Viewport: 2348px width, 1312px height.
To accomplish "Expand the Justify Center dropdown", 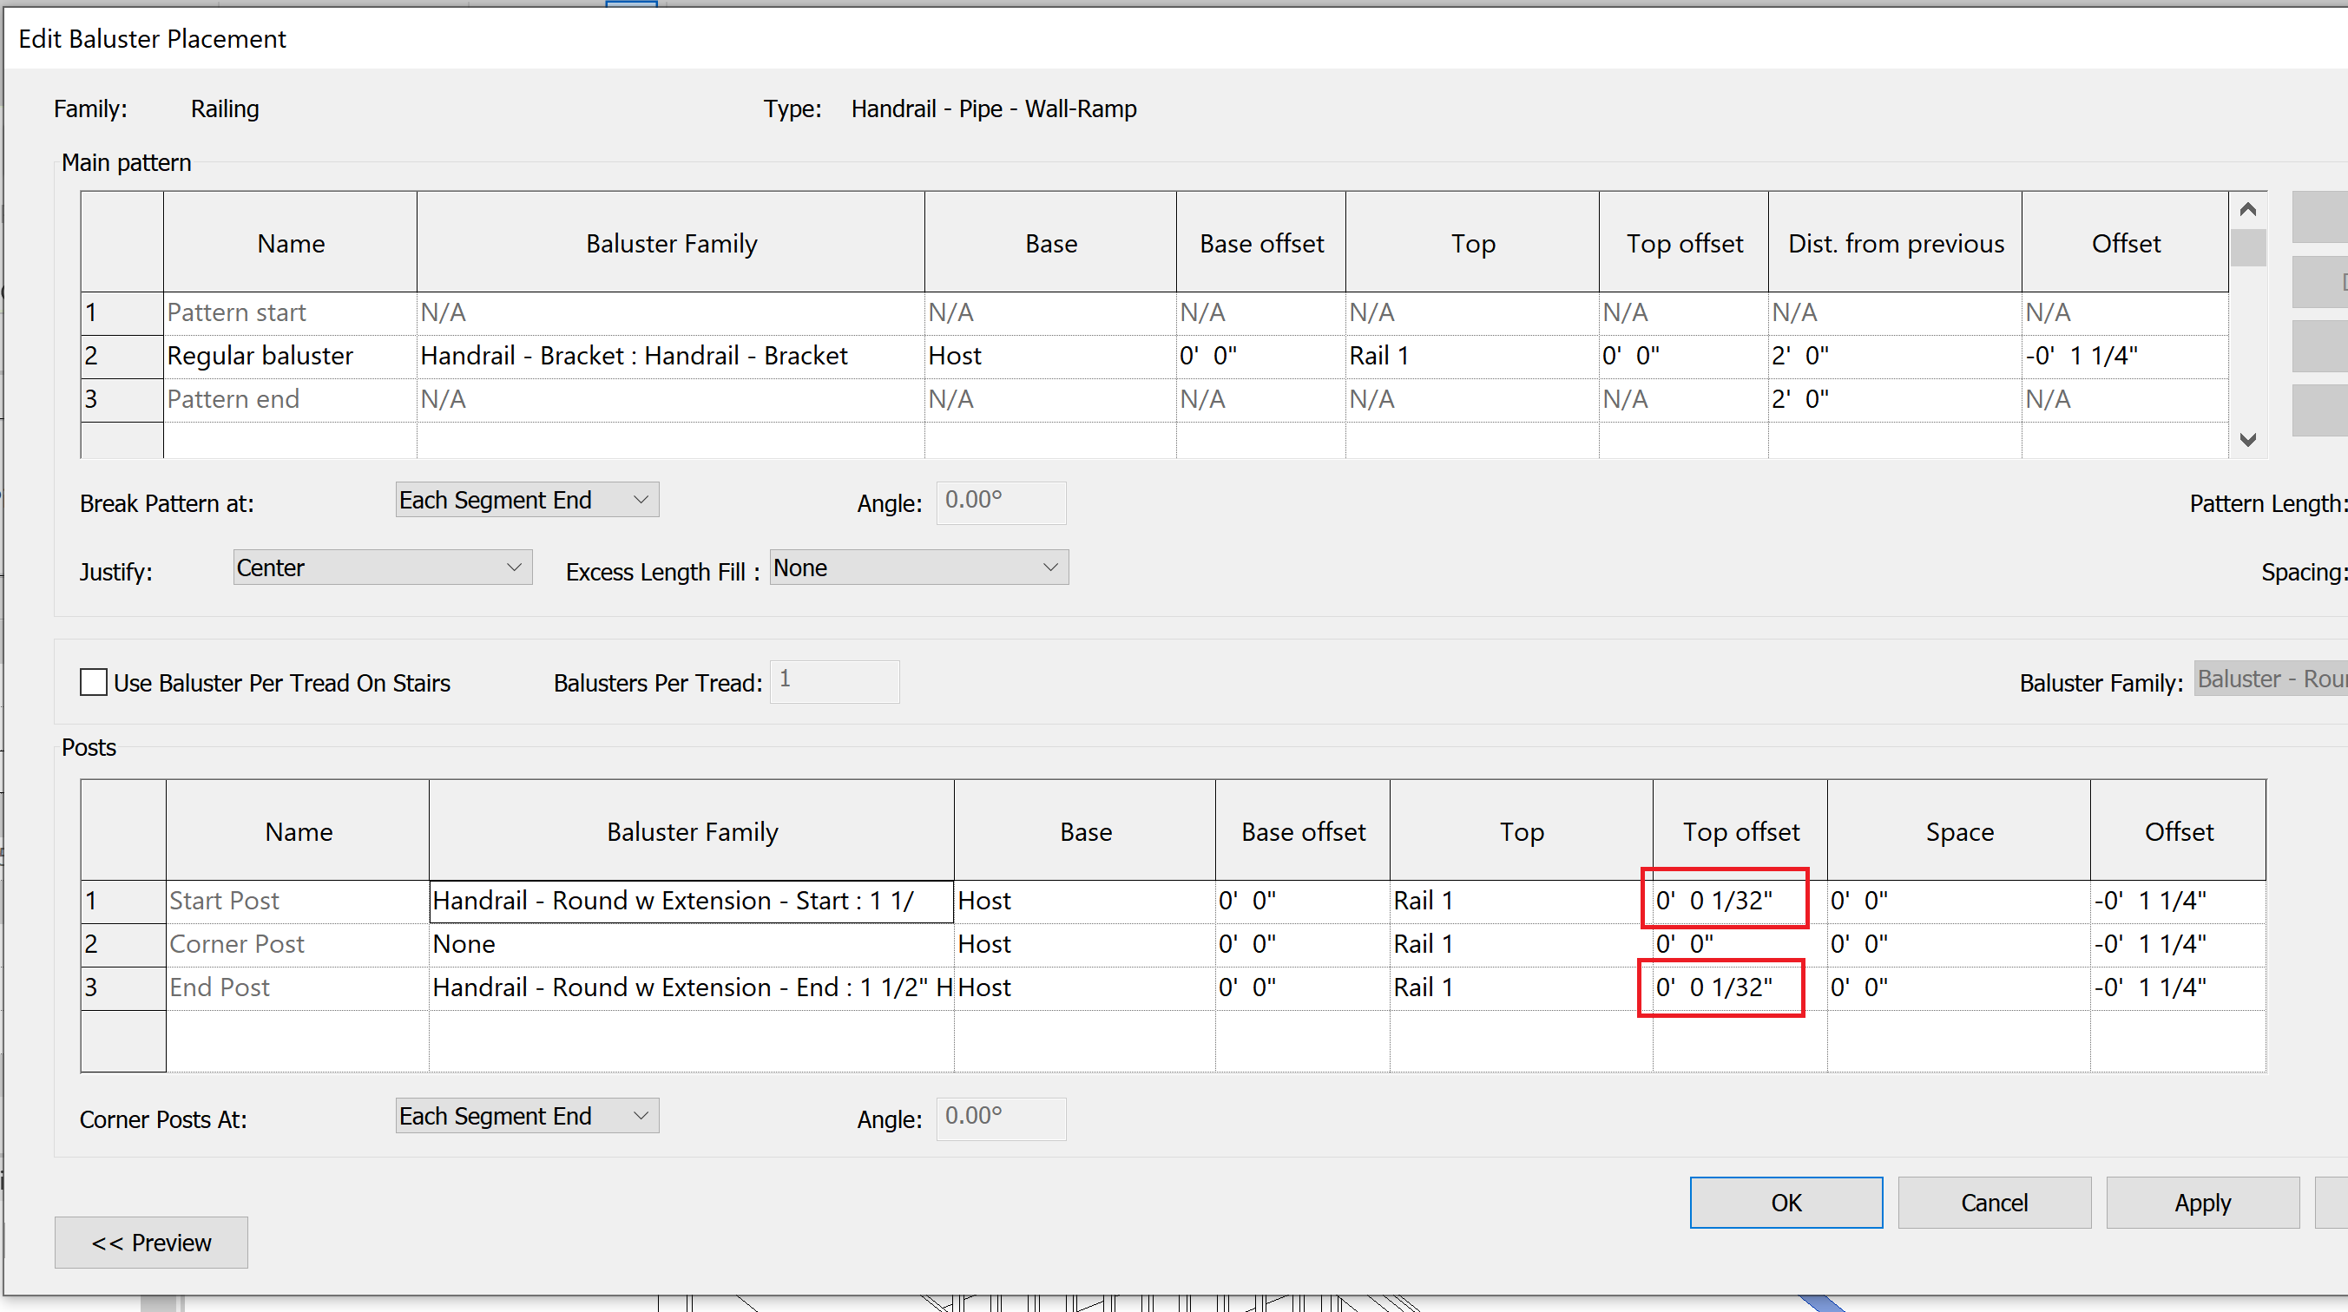I will point(382,567).
